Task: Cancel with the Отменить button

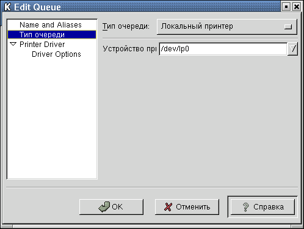Action: coord(187,207)
